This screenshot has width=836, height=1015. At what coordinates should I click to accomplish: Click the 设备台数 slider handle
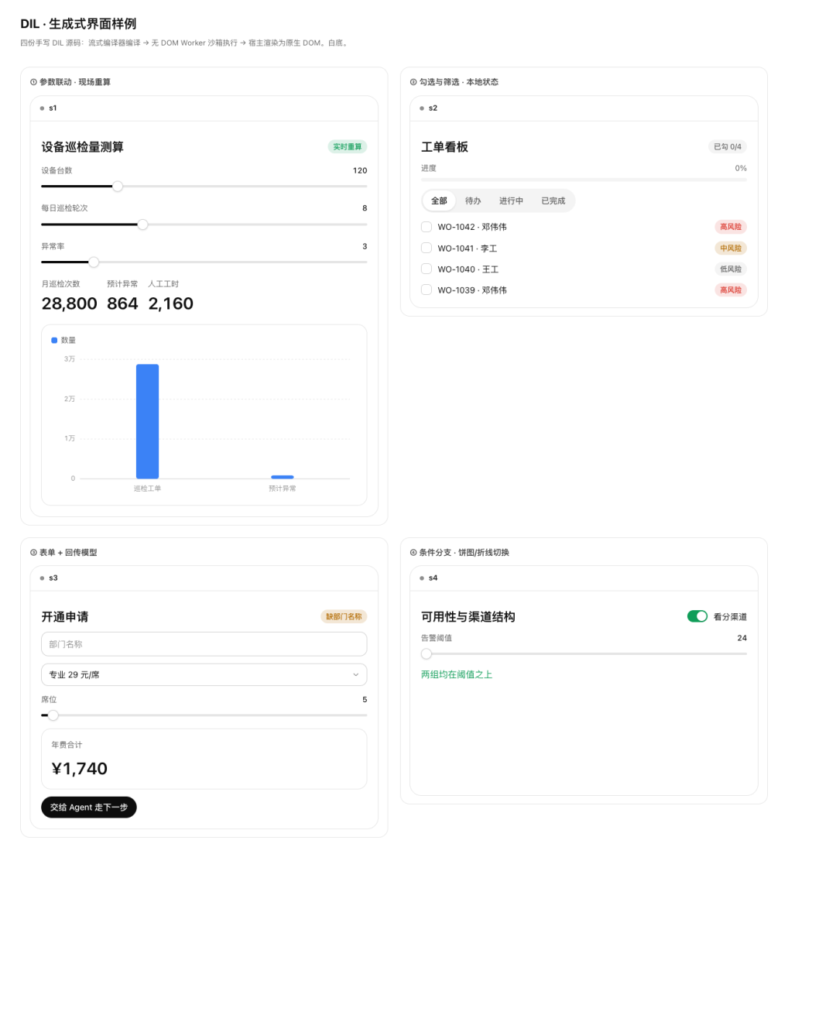point(118,186)
